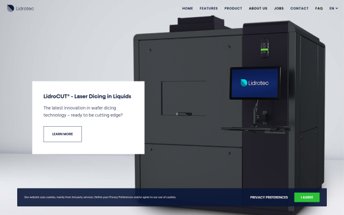Open the JOBS page link
The height and width of the screenshot is (215, 344).
(279, 9)
